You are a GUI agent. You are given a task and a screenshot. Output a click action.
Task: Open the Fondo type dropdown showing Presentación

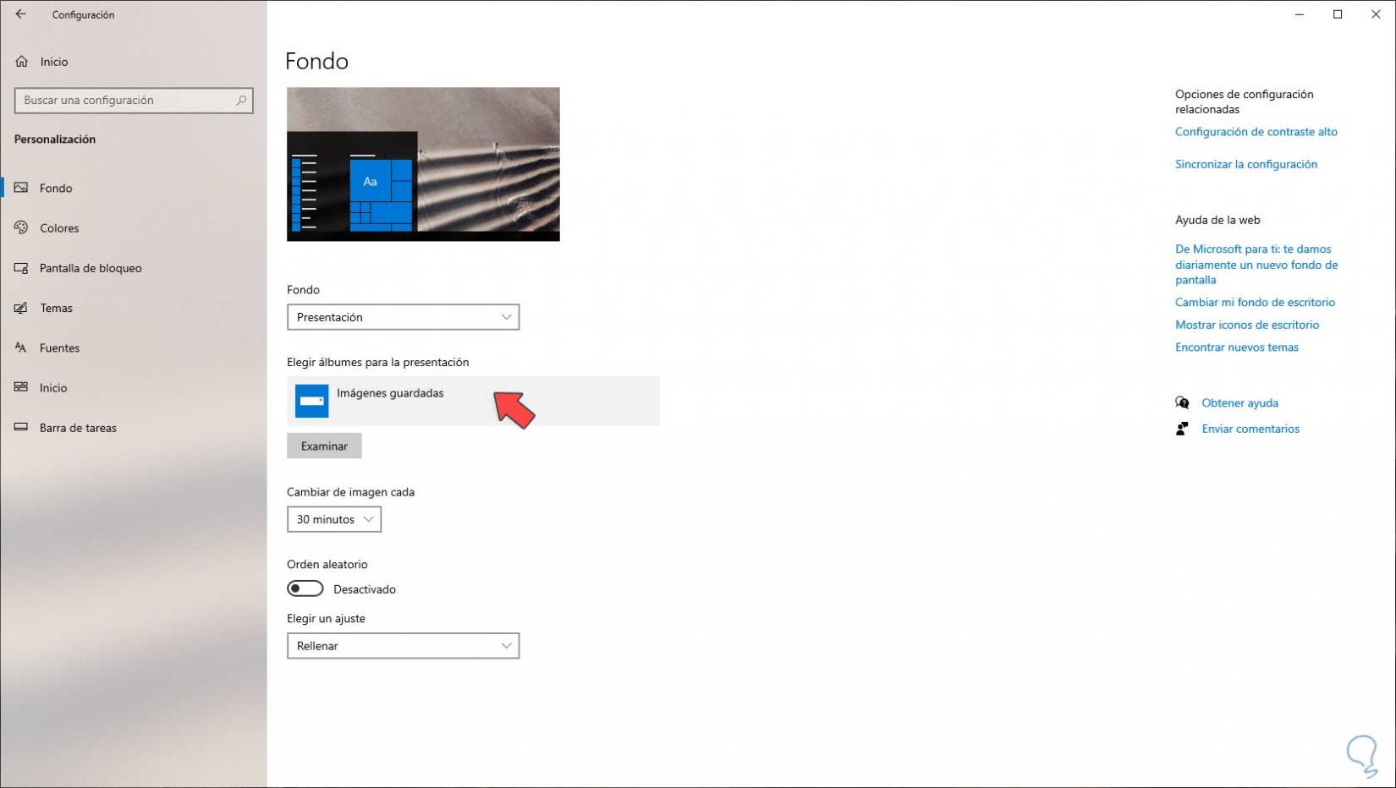pos(403,317)
